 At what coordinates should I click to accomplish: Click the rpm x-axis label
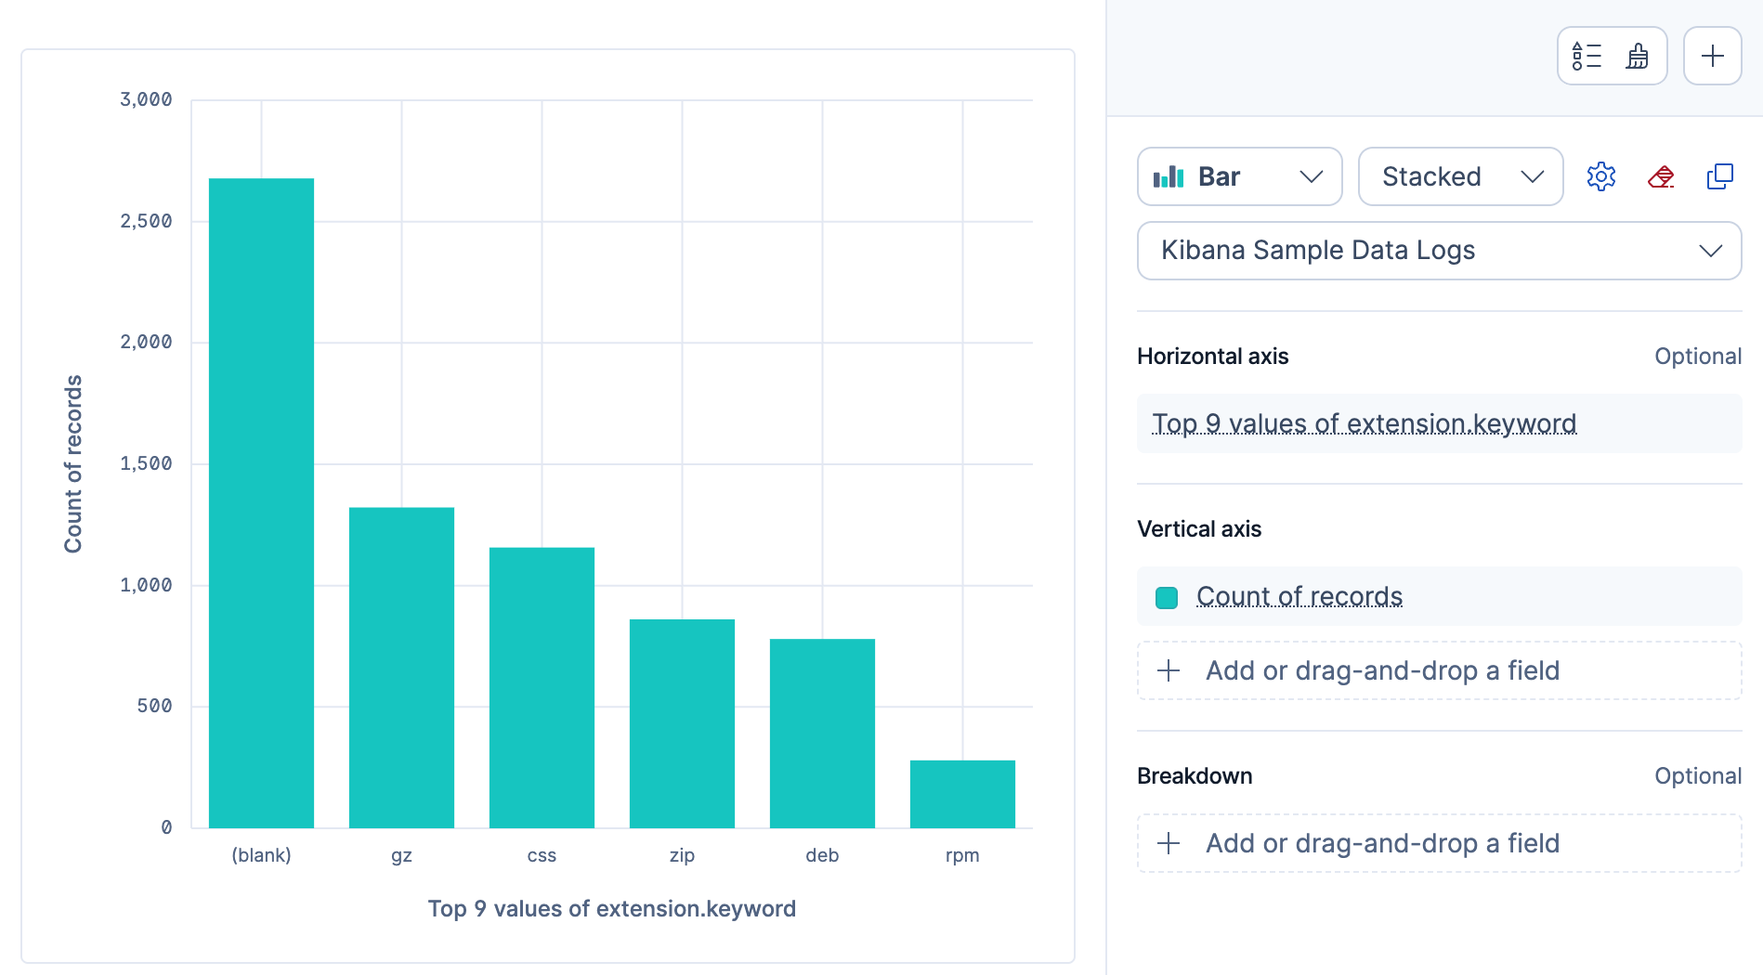[962, 855]
